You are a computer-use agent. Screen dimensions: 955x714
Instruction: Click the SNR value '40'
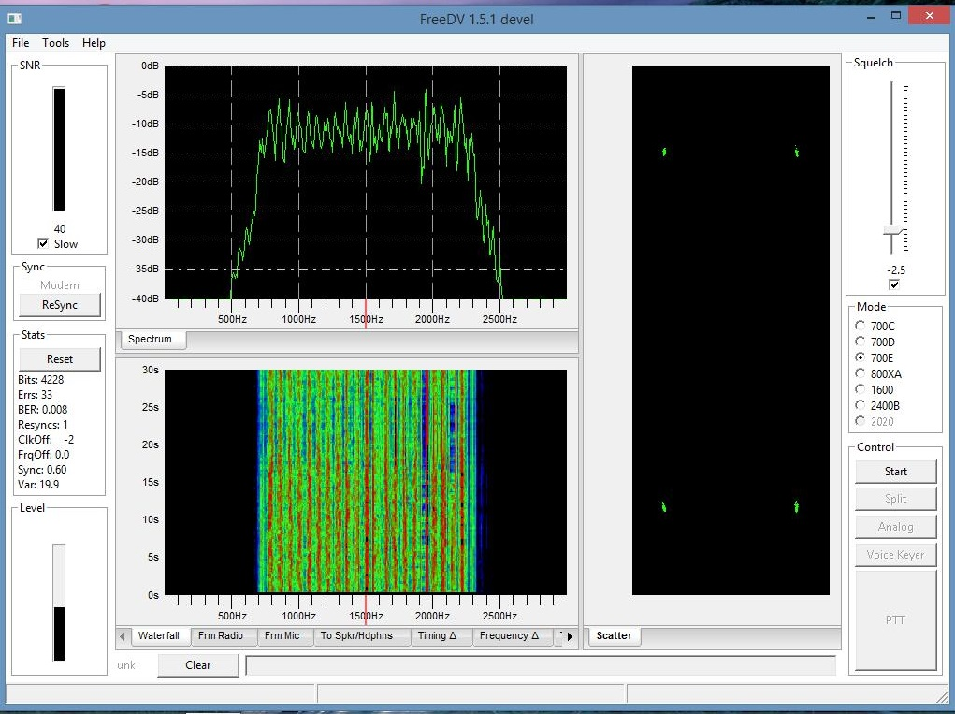[60, 229]
